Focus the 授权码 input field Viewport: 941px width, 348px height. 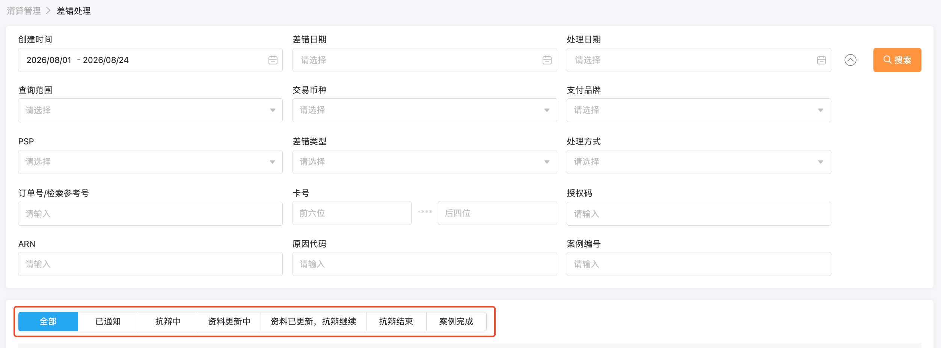699,214
